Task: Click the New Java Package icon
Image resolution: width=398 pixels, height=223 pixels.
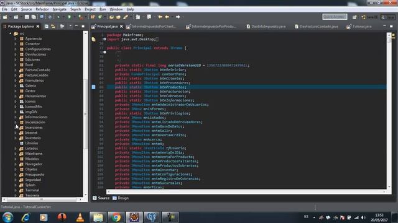Action: click(93, 17)
